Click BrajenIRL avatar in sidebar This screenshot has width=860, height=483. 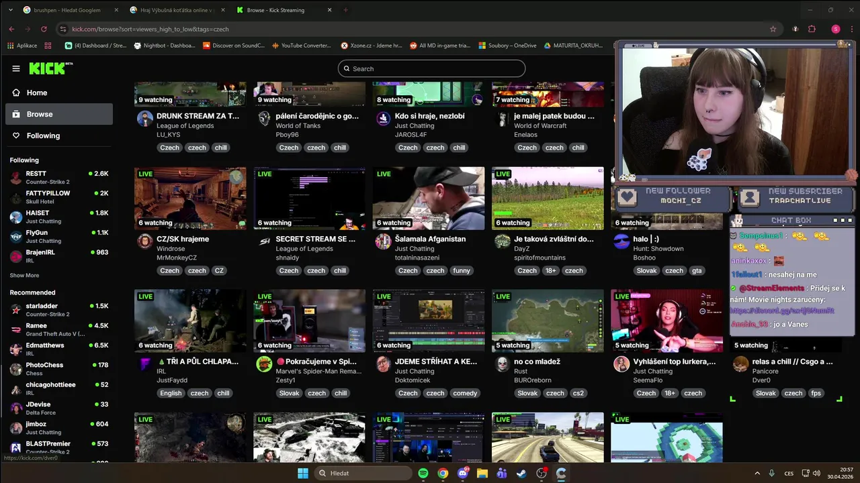coord(16,256)
